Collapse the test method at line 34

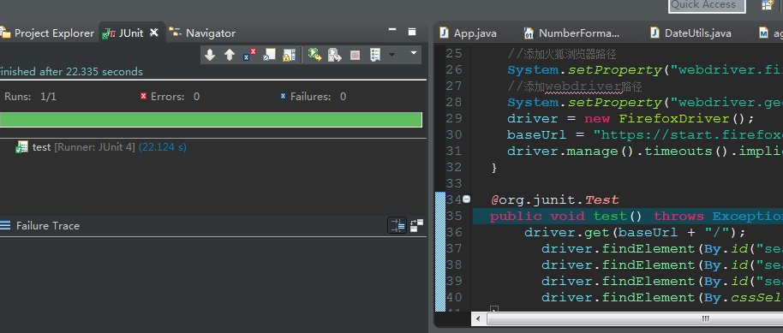point(466,199)
